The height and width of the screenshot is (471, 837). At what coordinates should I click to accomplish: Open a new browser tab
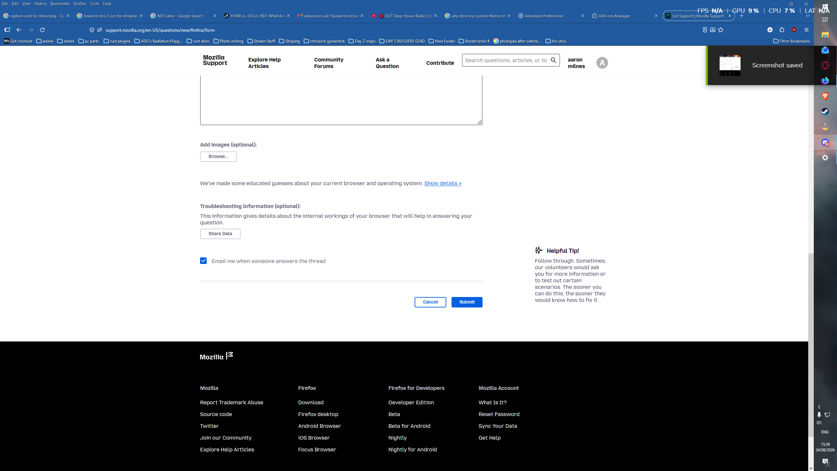tap(742, 16)
